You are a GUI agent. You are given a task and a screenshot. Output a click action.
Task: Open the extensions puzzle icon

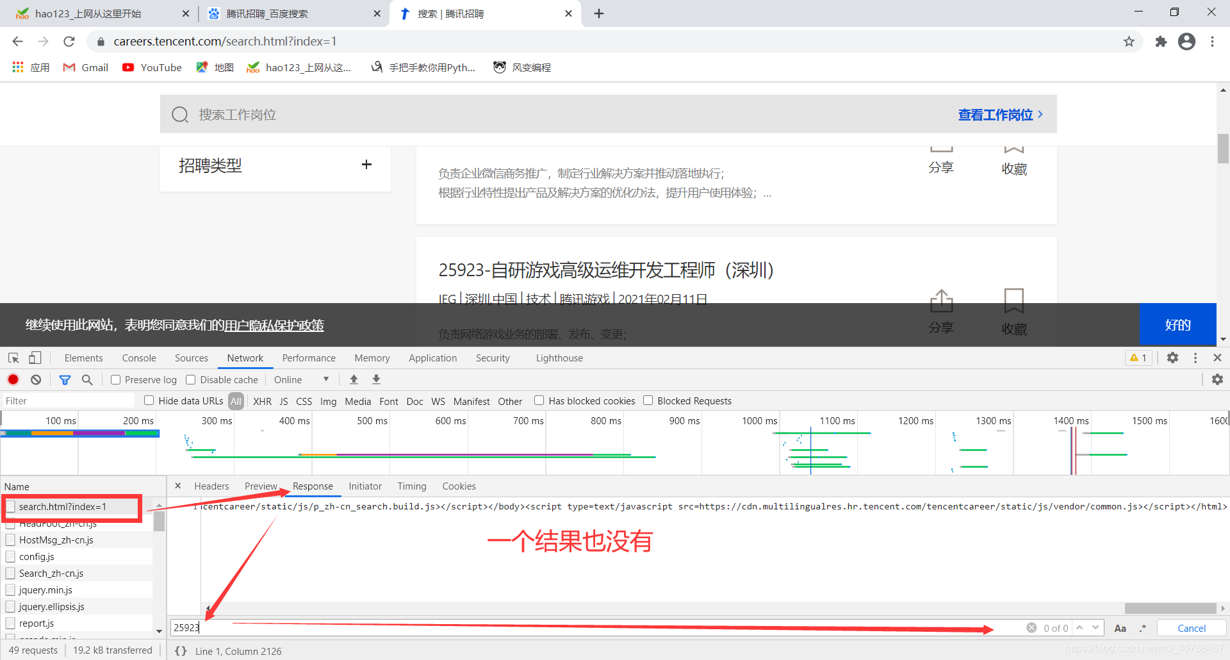[1161, 42]
